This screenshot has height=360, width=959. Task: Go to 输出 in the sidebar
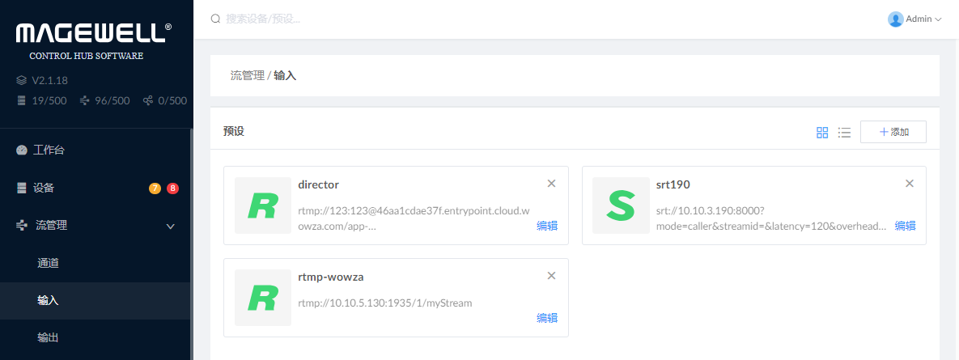(x=48, y=337)
